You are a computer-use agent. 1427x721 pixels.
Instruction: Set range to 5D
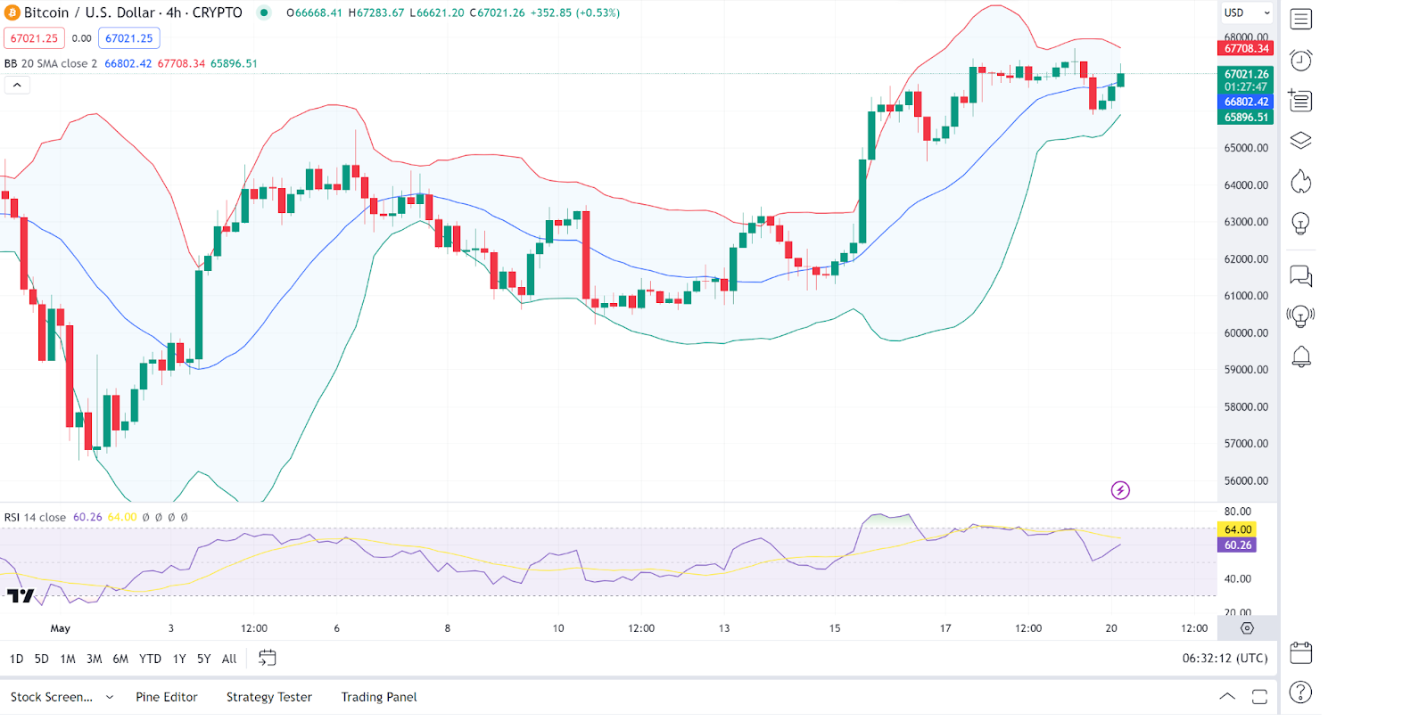click(41, 659)
